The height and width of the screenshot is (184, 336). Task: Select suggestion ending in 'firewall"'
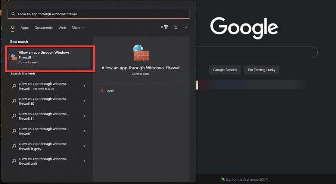49,131
